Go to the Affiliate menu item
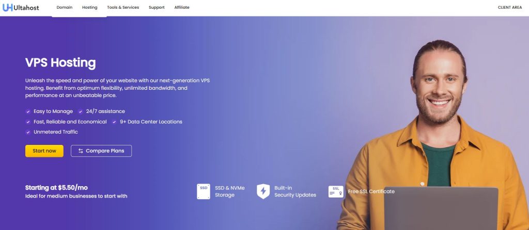The height and width of the screenshot is (230, 529). coord(182,7)
